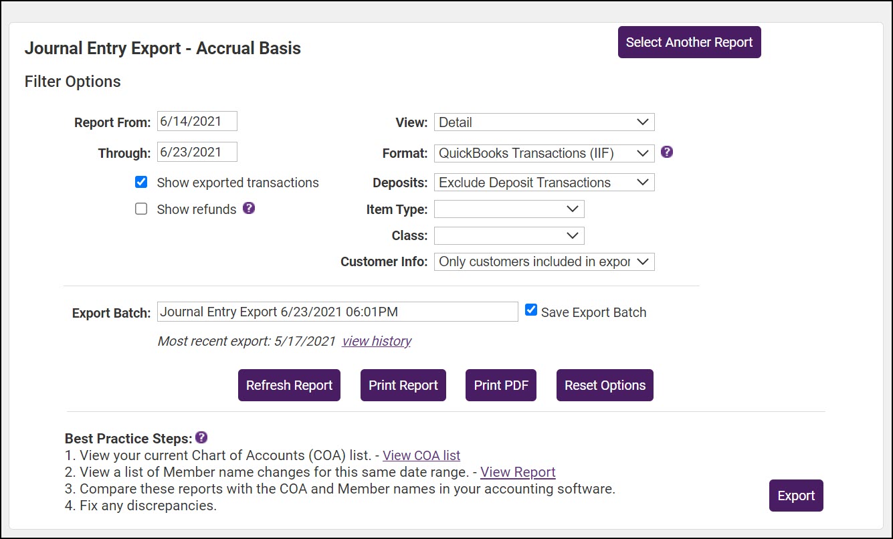The height and width of the screenshot is (539, 893).
Task: Uncheck Save Export Batch
Action: point(531,310)
